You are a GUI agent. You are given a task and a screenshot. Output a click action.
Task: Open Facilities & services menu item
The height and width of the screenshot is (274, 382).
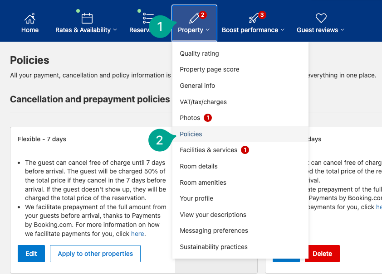click(240, 150)
